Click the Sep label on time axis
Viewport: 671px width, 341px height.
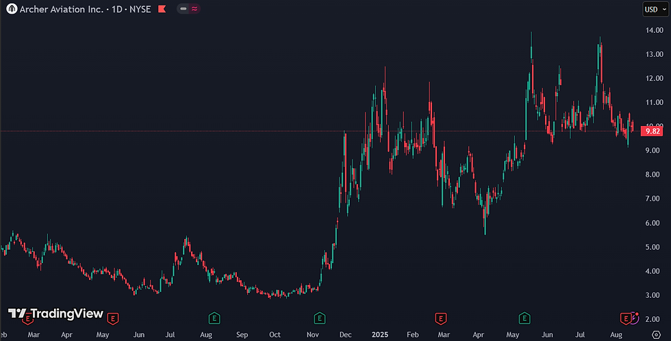[x=242, y=335]
